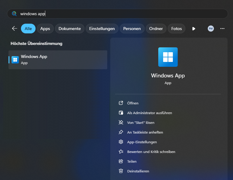
Task: Open the PM profile avatar
Action: point(211,29)
